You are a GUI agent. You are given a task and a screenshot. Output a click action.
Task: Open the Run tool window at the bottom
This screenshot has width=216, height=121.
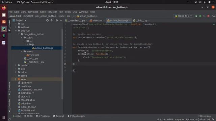(x=17, y=116)
